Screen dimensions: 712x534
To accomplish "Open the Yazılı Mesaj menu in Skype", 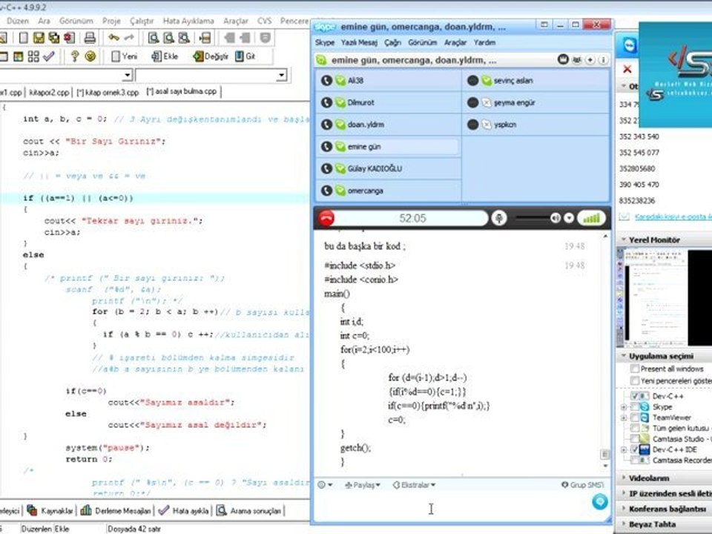I will point(359,42).
